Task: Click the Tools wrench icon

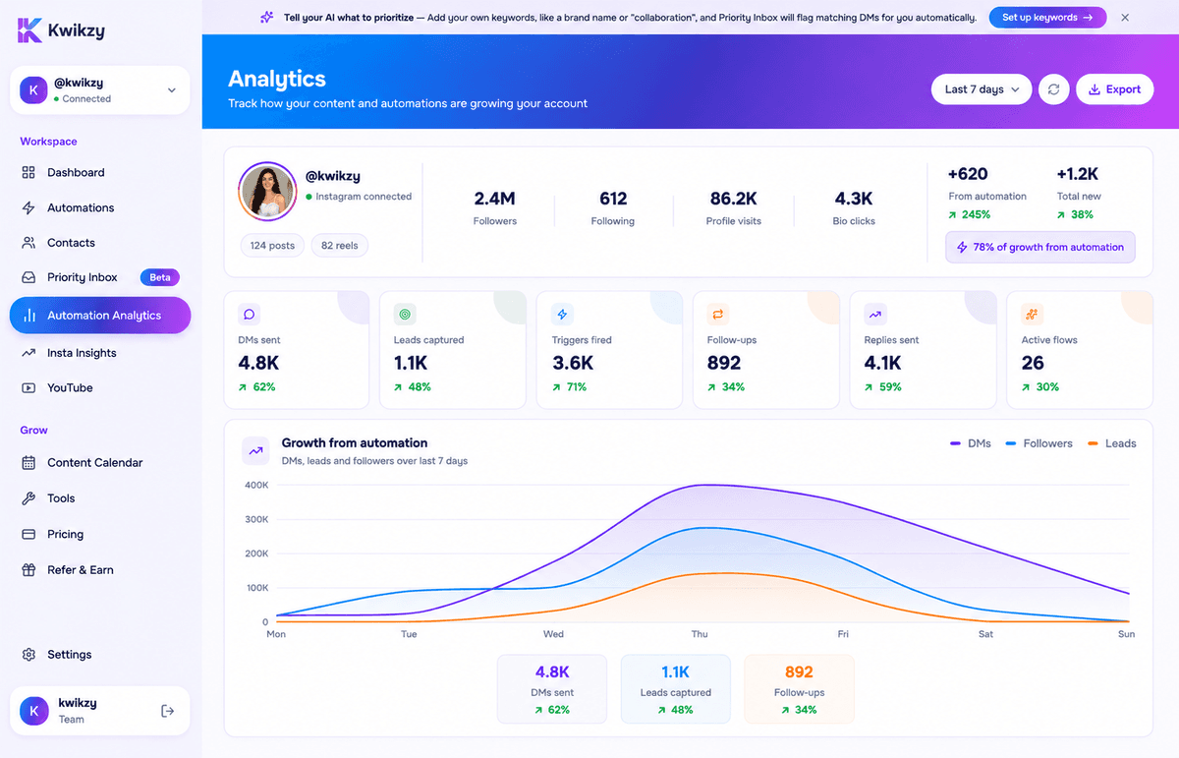Action: point(28,498)
